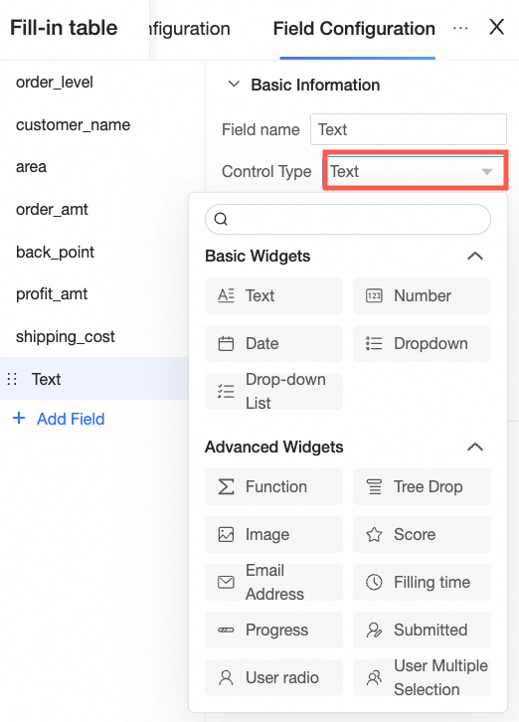Select the User radio widget option
Image resolution: width=519 pixels, height=722 pixels.
coord(273,678)
